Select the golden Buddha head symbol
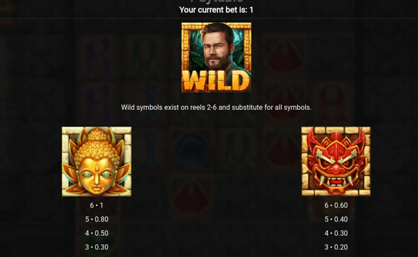Screen dimensions: 418x257 coord(96,162)
